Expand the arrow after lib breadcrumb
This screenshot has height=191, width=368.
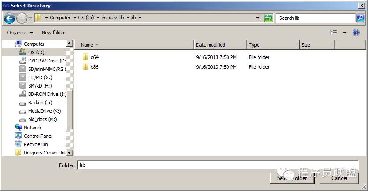point(140,18)
